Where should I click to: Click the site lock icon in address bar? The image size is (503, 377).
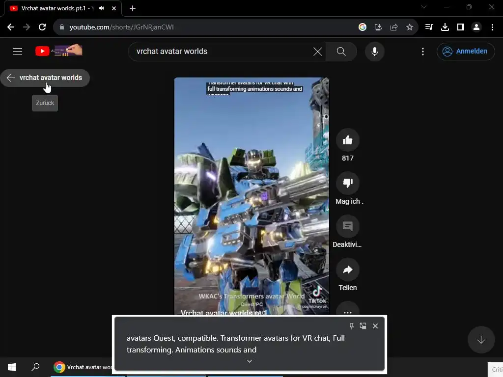pyautogui.click(x=62, y=27)
